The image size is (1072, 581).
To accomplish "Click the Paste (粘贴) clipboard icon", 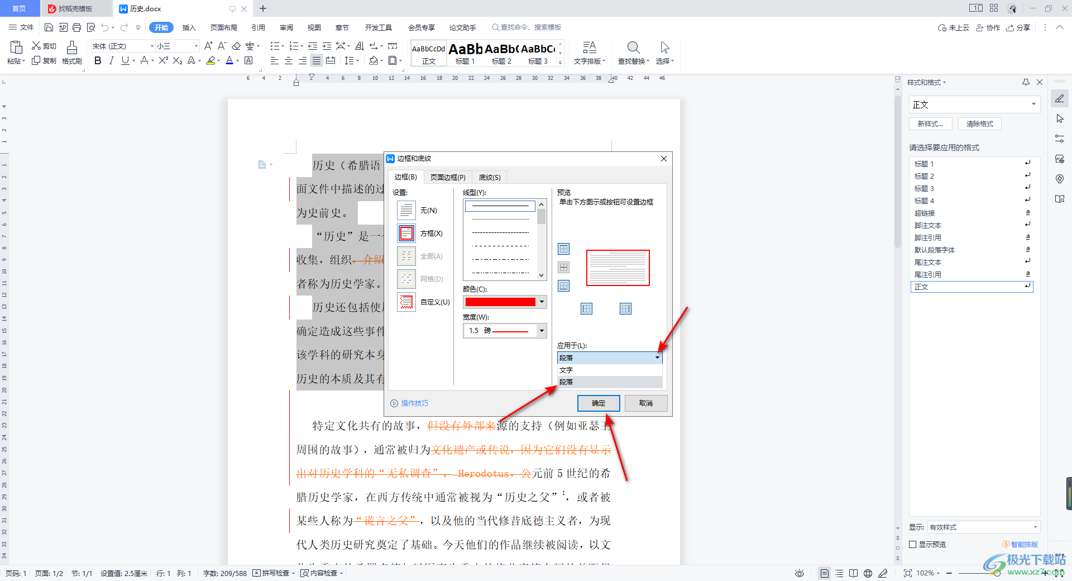I will point(16,47).
